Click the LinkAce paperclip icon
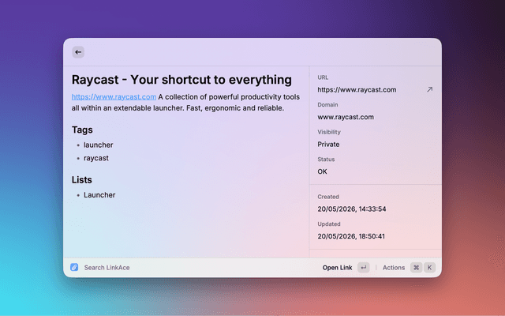The height and width of the screenshot is (316, 505). tap(74, 267)
